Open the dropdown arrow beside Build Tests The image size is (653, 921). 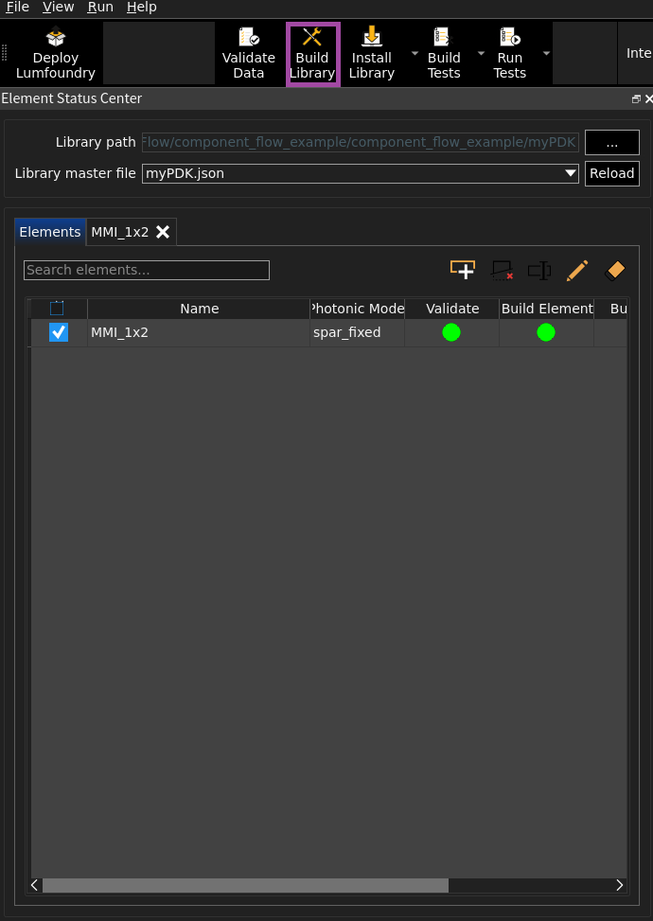pos(481,53)
